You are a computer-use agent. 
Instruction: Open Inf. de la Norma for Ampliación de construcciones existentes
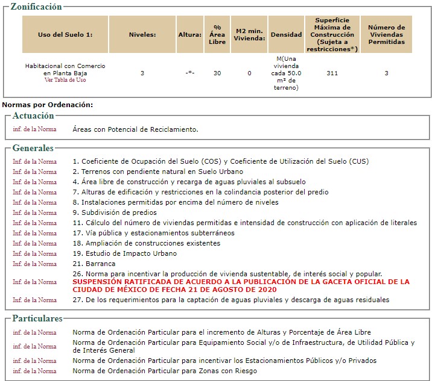[x=34, y=243]
